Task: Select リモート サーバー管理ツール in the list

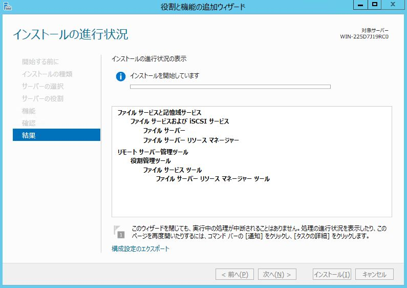Action: (153, 152)
